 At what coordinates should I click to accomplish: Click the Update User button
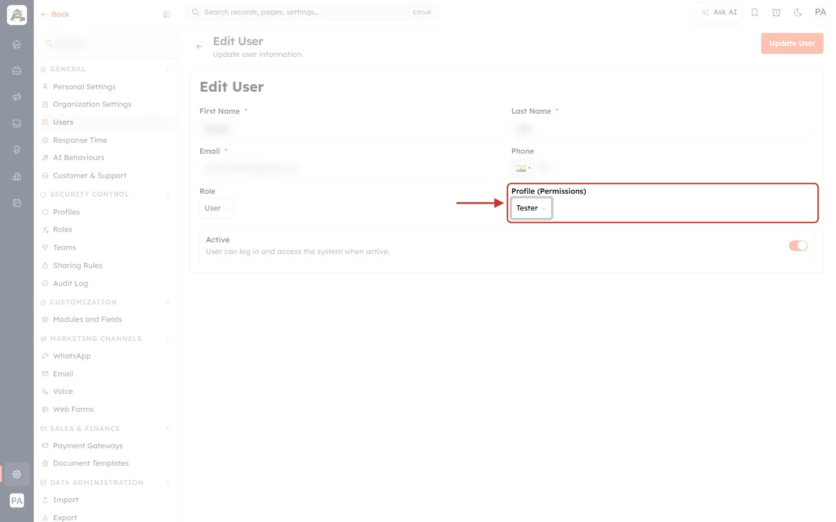click(792, 43)
